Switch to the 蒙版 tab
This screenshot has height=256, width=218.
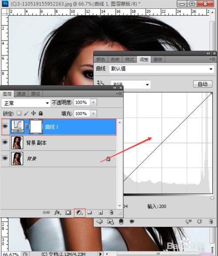(158, 60)
